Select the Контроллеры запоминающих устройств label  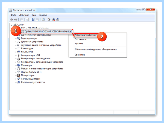[x=42, y=62]
